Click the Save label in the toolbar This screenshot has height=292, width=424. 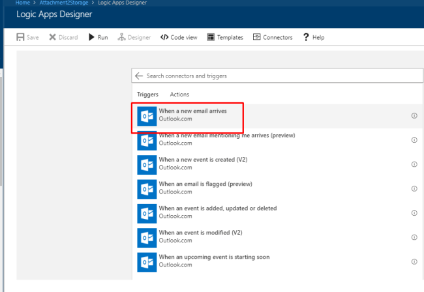tap(33, 38)
